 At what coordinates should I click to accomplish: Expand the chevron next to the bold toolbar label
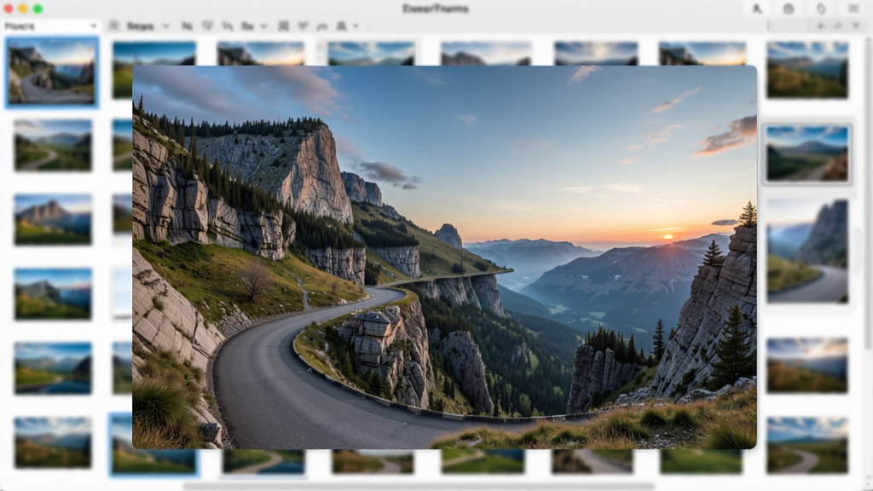click(165, 26)
